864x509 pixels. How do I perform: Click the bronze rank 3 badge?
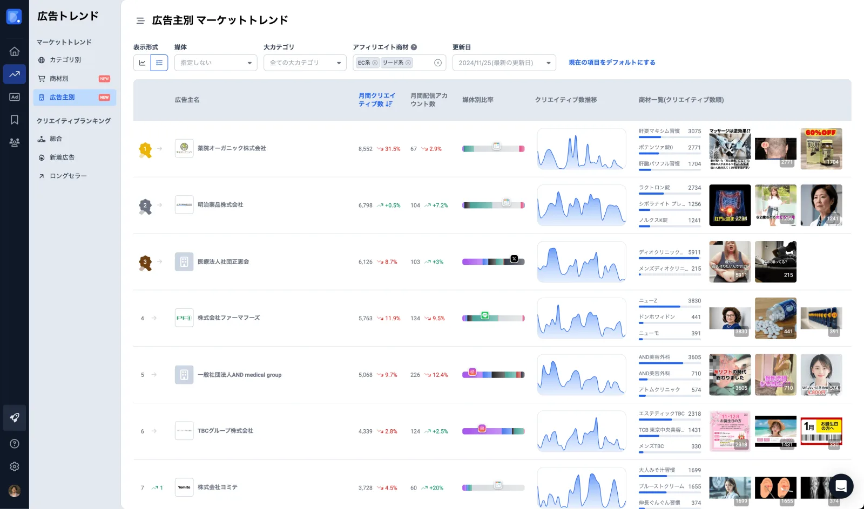click(145, 263)
